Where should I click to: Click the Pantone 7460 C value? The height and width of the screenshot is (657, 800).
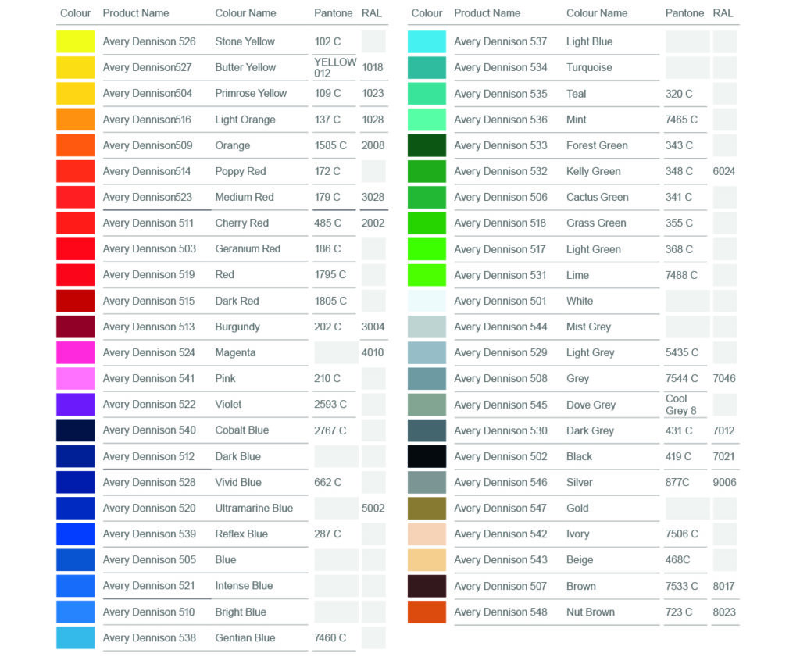[x=330, y=637]
